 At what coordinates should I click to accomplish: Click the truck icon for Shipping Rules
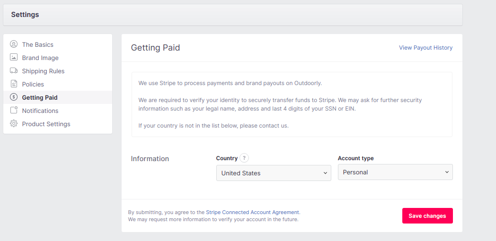point(14,71)
